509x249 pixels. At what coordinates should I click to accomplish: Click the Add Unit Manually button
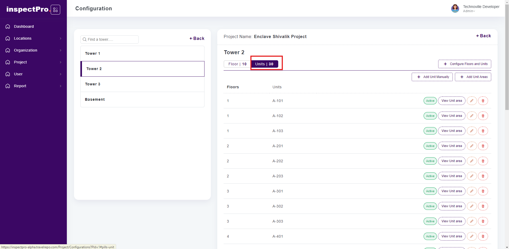point(432,77)
